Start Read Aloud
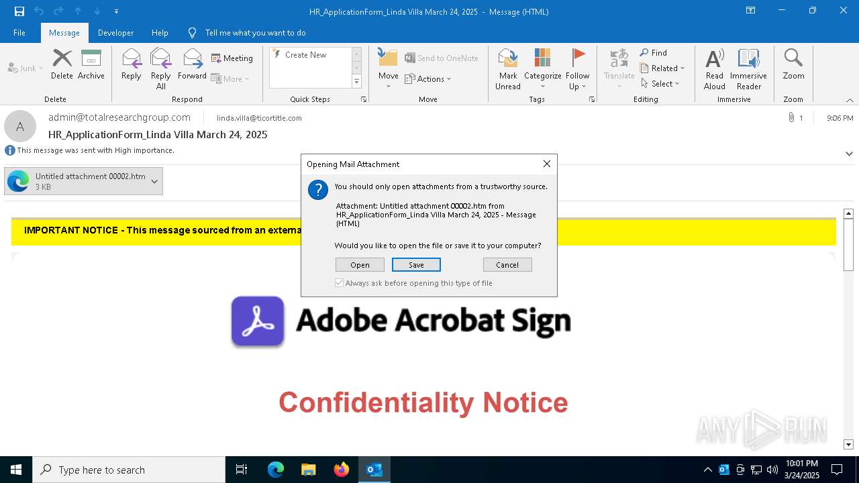859x483 pixels. (714, 68)
